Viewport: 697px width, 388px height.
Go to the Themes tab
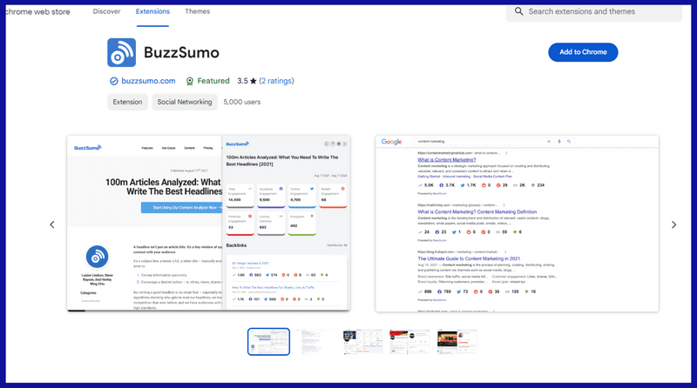pyautogui.click(x=198, y=11)
